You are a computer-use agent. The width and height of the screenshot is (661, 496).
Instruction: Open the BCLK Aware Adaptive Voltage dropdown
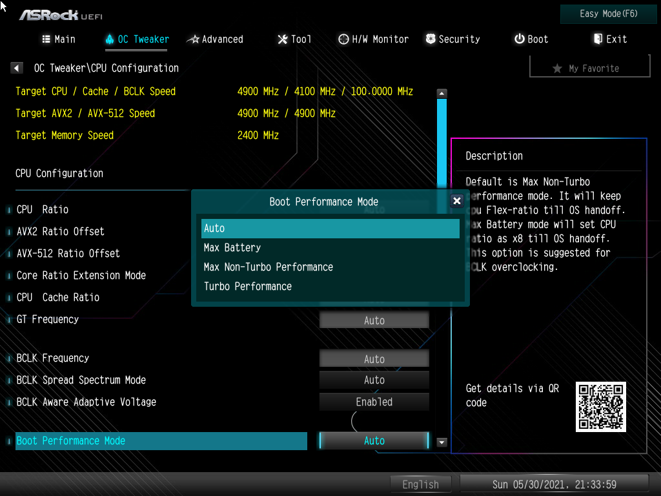(x=374, y=402)
